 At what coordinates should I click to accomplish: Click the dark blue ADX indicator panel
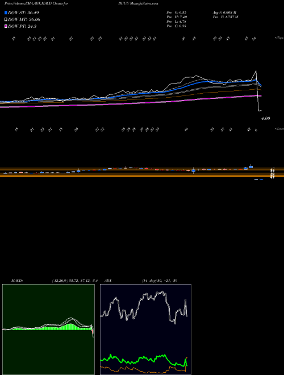pyautogui.click(x=145, y=330)
